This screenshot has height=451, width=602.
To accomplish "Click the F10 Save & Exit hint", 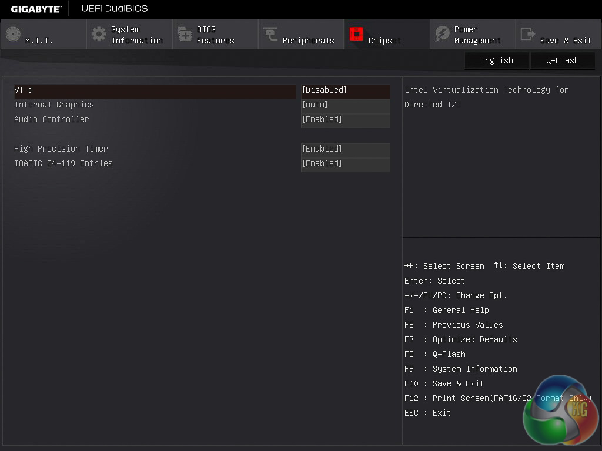I will coord(444,383).
